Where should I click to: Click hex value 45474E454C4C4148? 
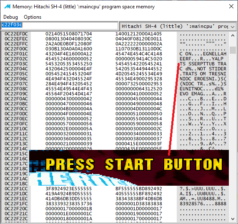coord(138,54)
